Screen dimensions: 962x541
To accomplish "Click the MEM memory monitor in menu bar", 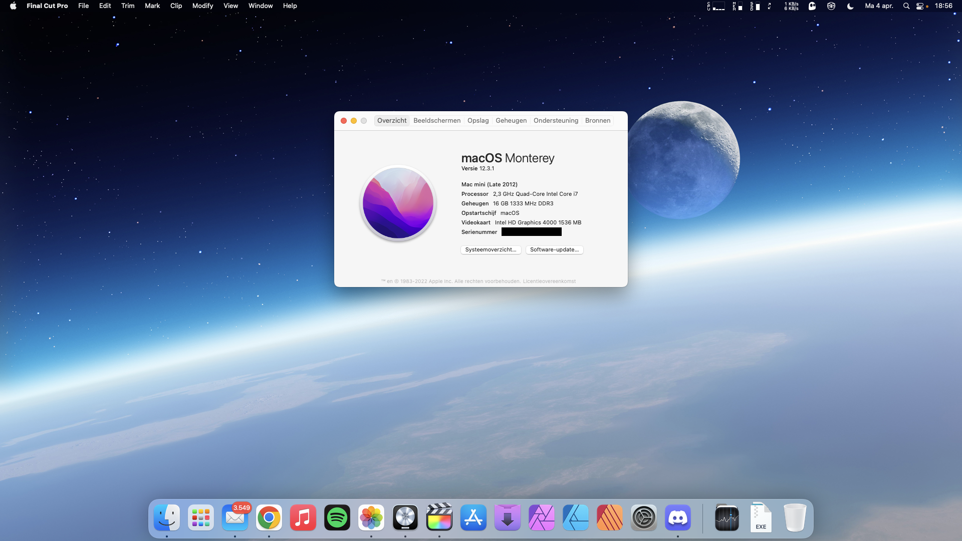I will pos(738,6).
